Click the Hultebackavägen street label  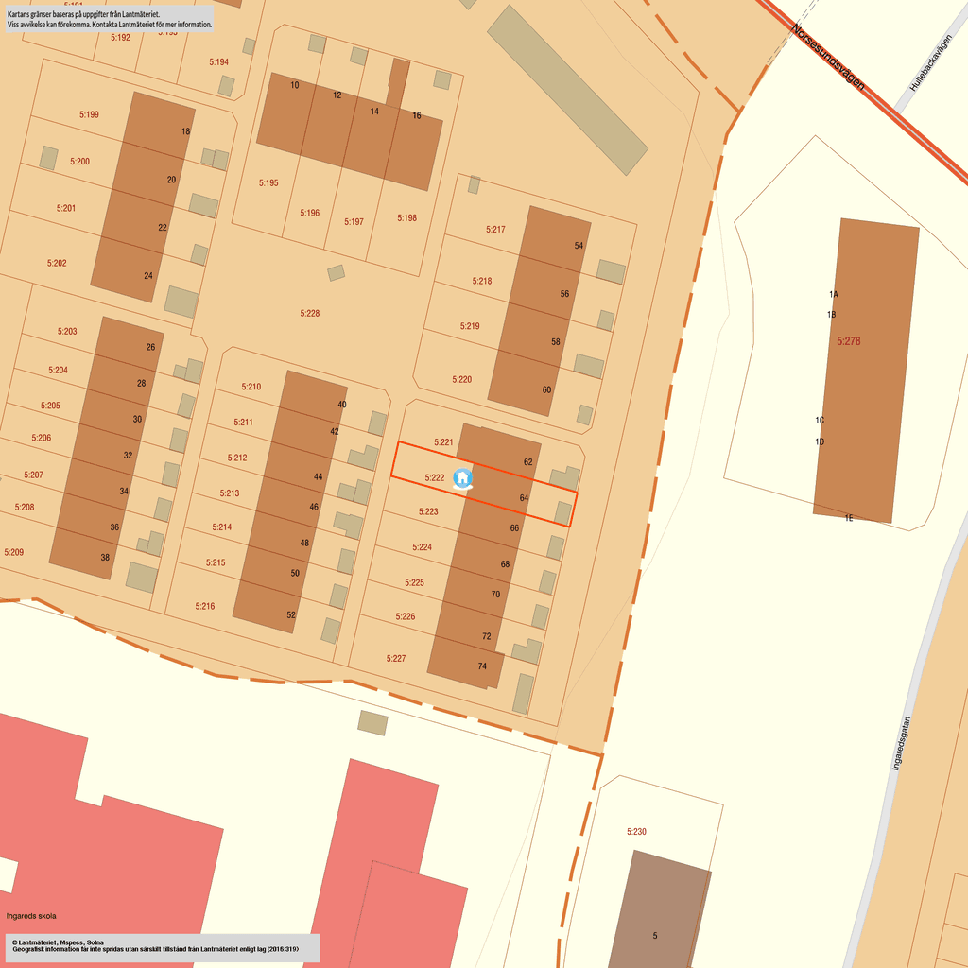click(x=931, y=63)
